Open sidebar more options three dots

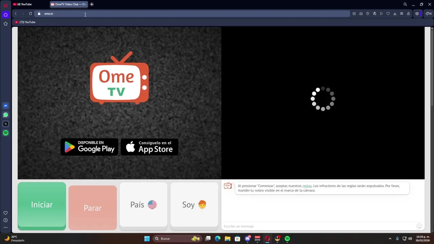pos(5,227)
